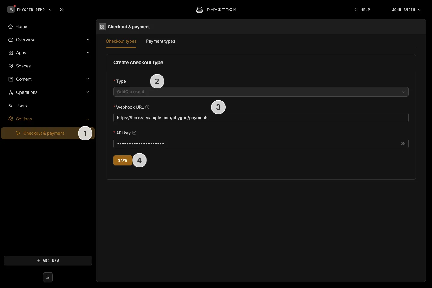Click the grid icon beside Checkout & payment title

pyautogui.click(x=102, y=27)
